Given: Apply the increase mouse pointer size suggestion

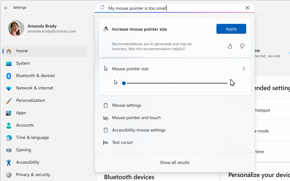Looking at the screenshot, I should point(231,28).
